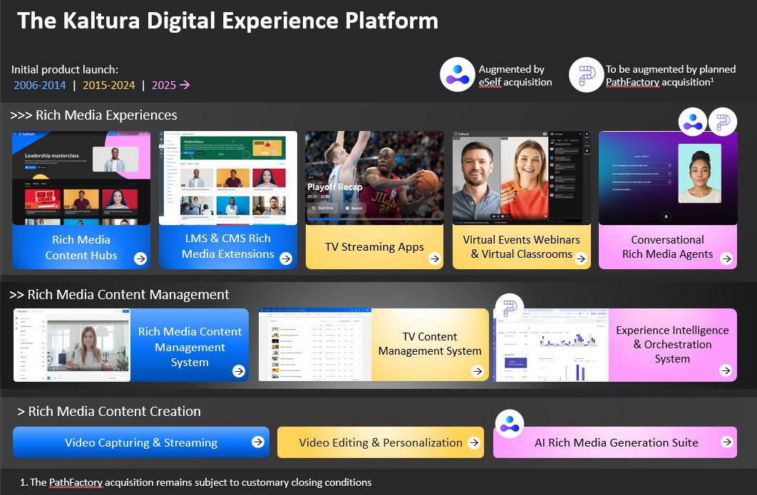Select the 2006-2014 launch period label

[x=40, y=85]
